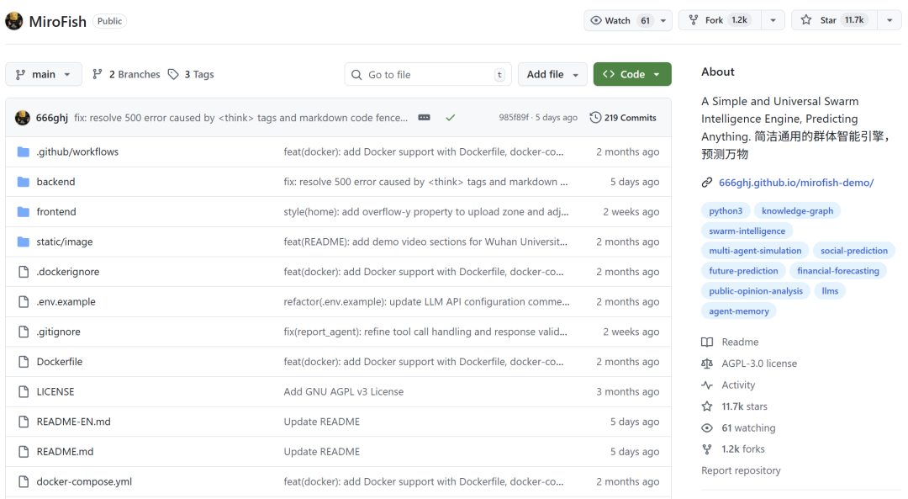This screenshot has height=499, width=908.
Task: Star the MiroFish repository
Action: coord(832,20)
